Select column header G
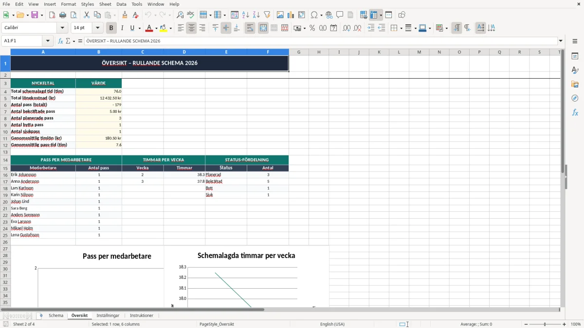Image resolution: width=584 pixels, height=328 pixels. click(x=299, y=52)
